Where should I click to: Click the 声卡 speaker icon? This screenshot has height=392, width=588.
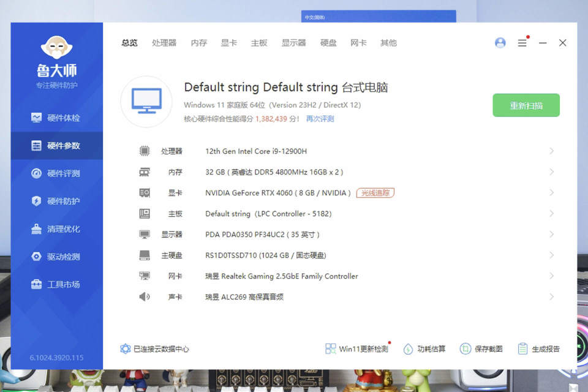145,296
